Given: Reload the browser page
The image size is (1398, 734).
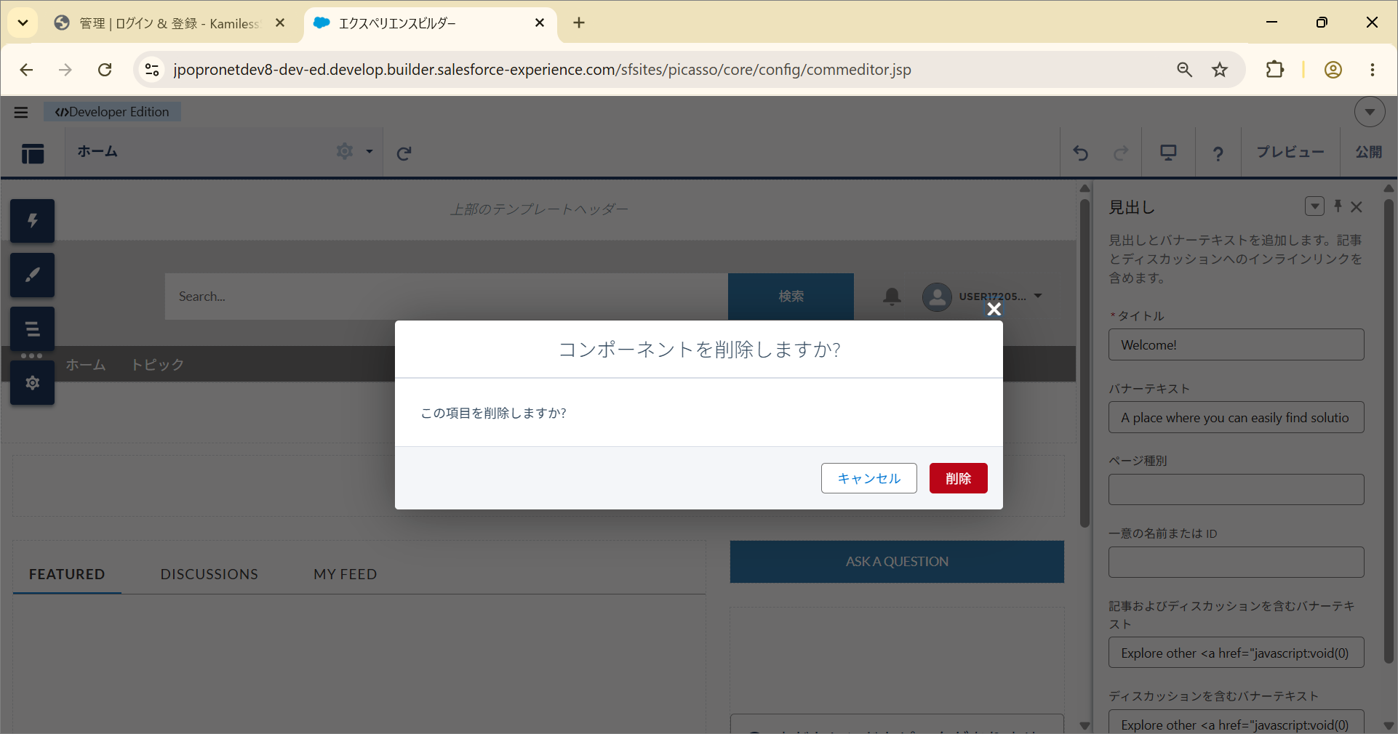Looking at the screenshot, I should tap(105, 70).
